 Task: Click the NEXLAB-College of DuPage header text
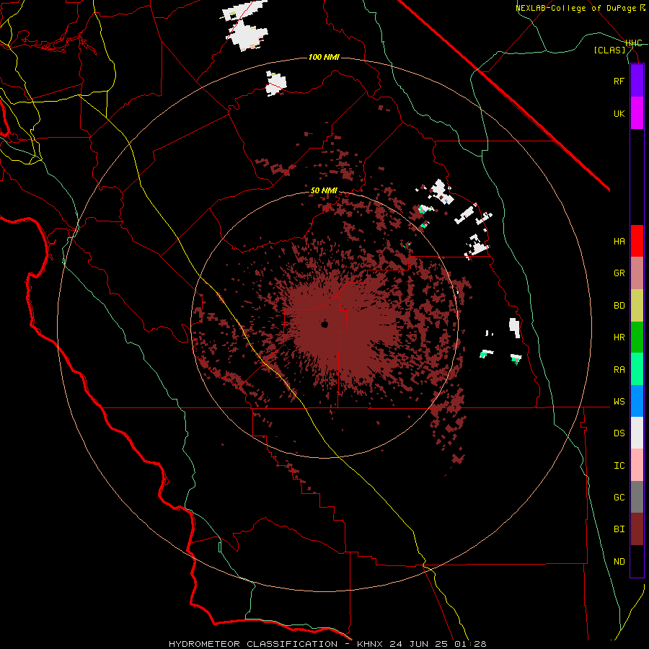(x=576, y=8)
